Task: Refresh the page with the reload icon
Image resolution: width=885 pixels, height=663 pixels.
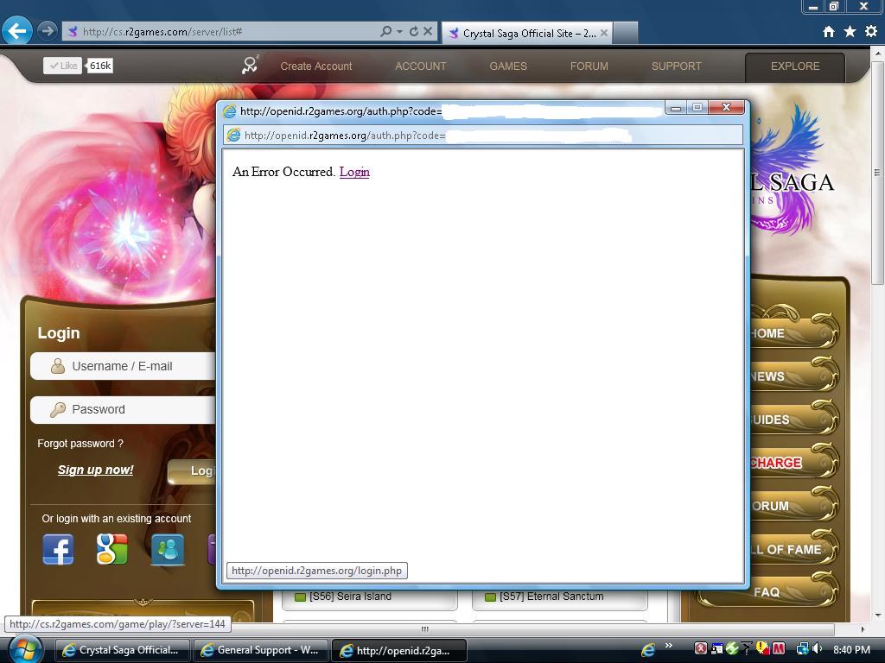Action: point(413,32)
